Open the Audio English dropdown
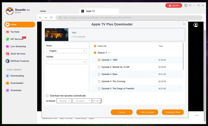The image size is (208, 126). tap(67, 51)
